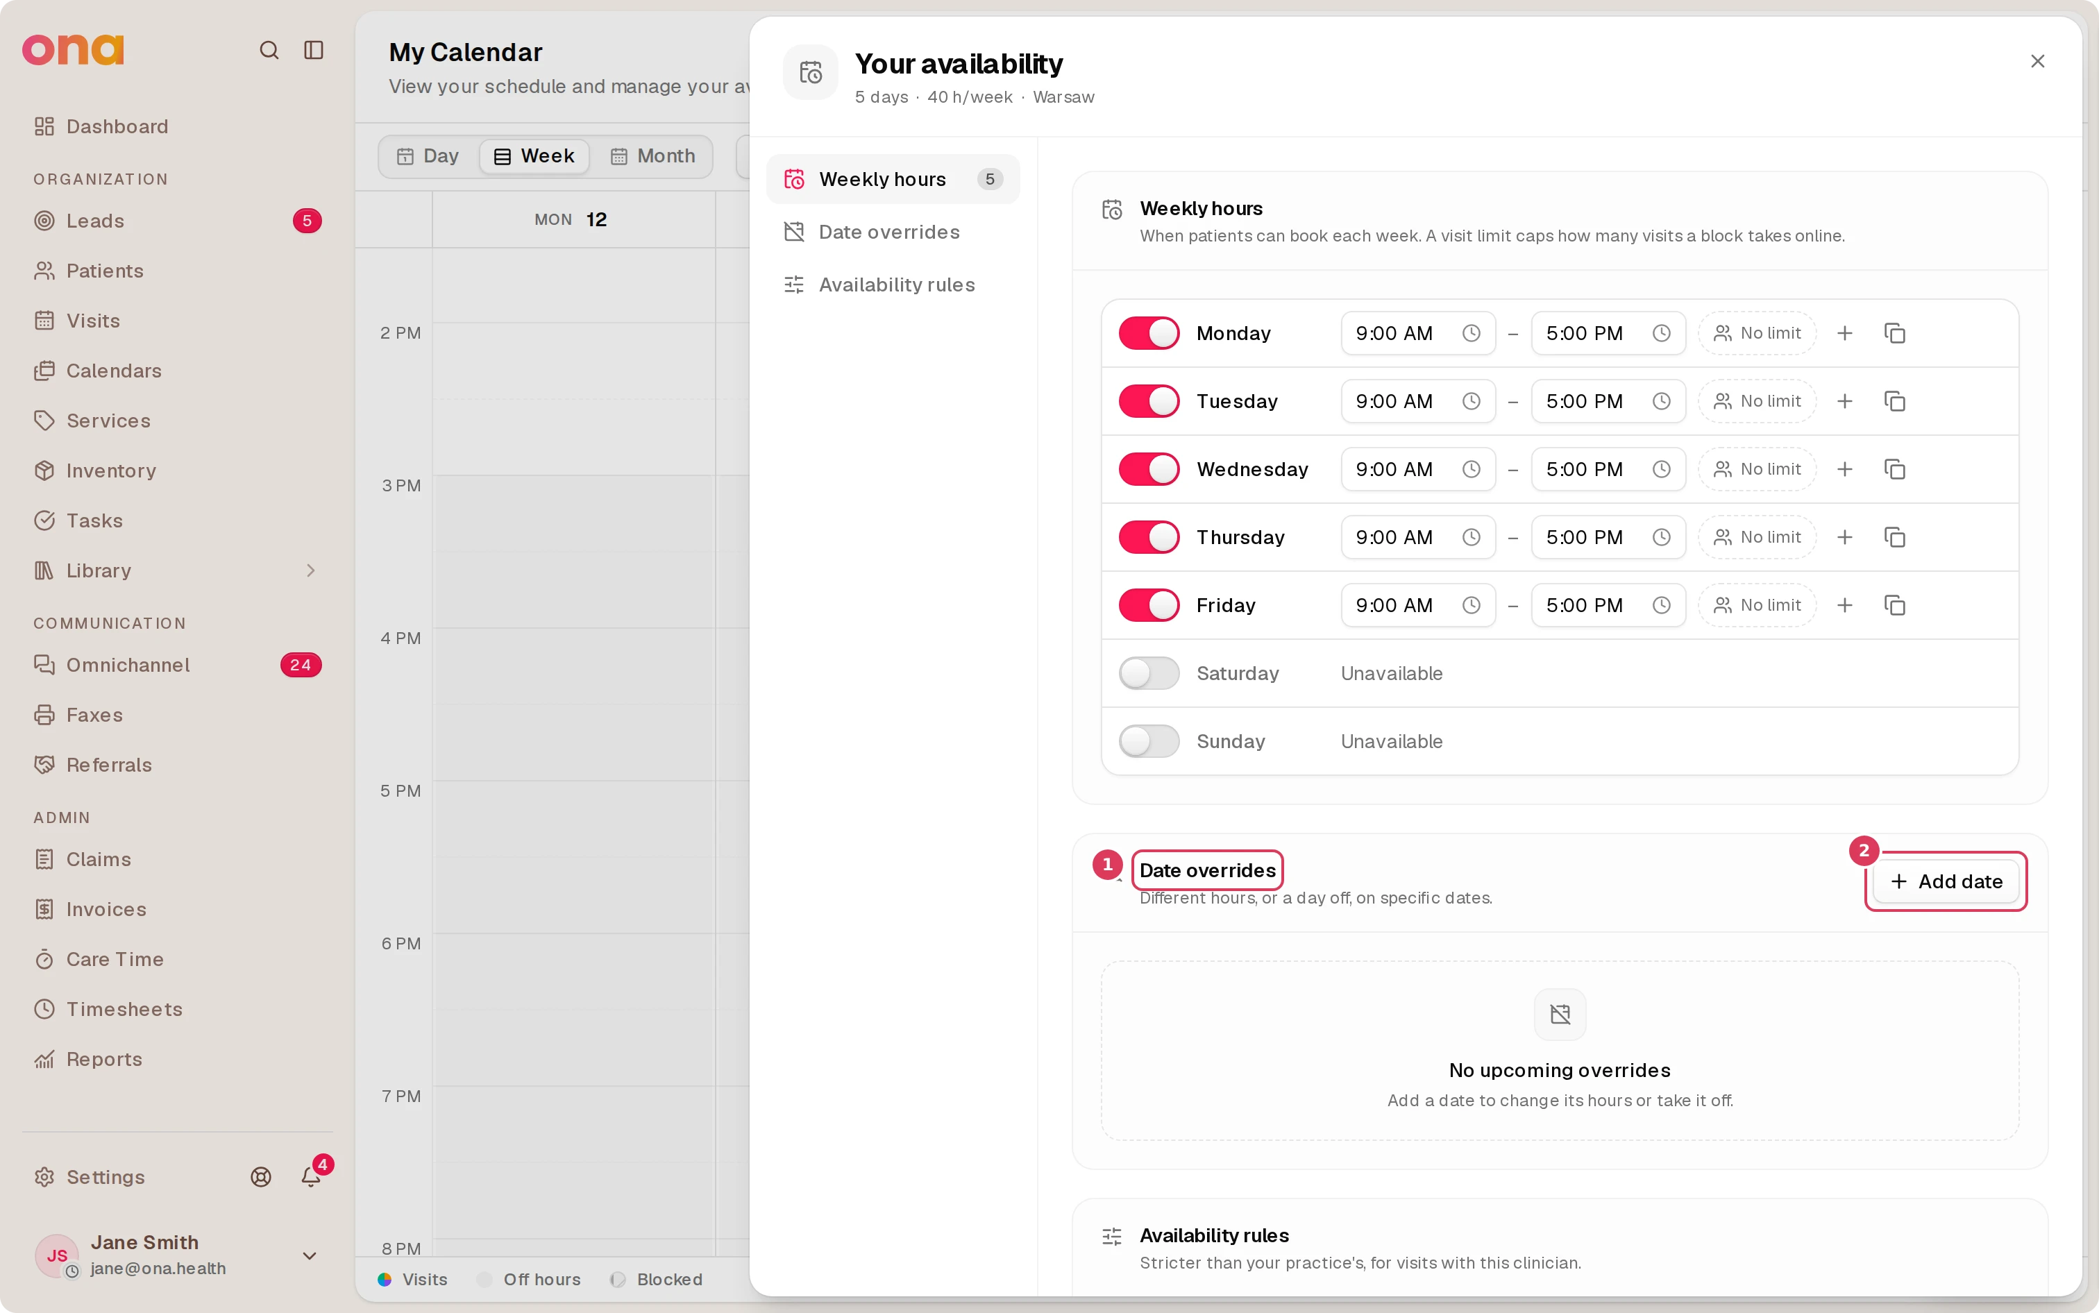Open search via the magnifier icon
The image size is (2099, 1313).
pyautogui.click(x=269, y=51)
